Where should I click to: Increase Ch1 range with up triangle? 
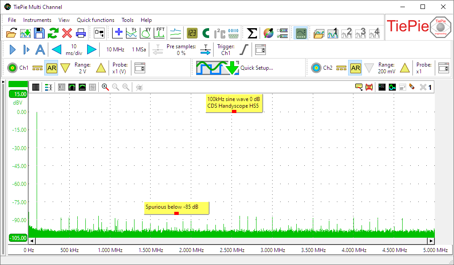101,68
